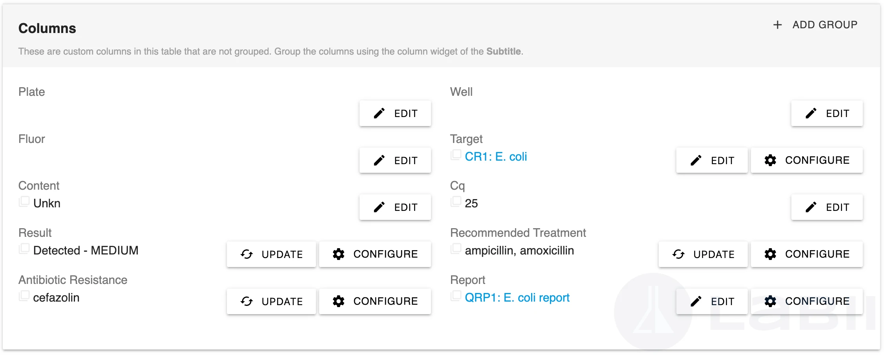Click the plus icon for Add Group

pyautogui.click(x=777, y=25)
